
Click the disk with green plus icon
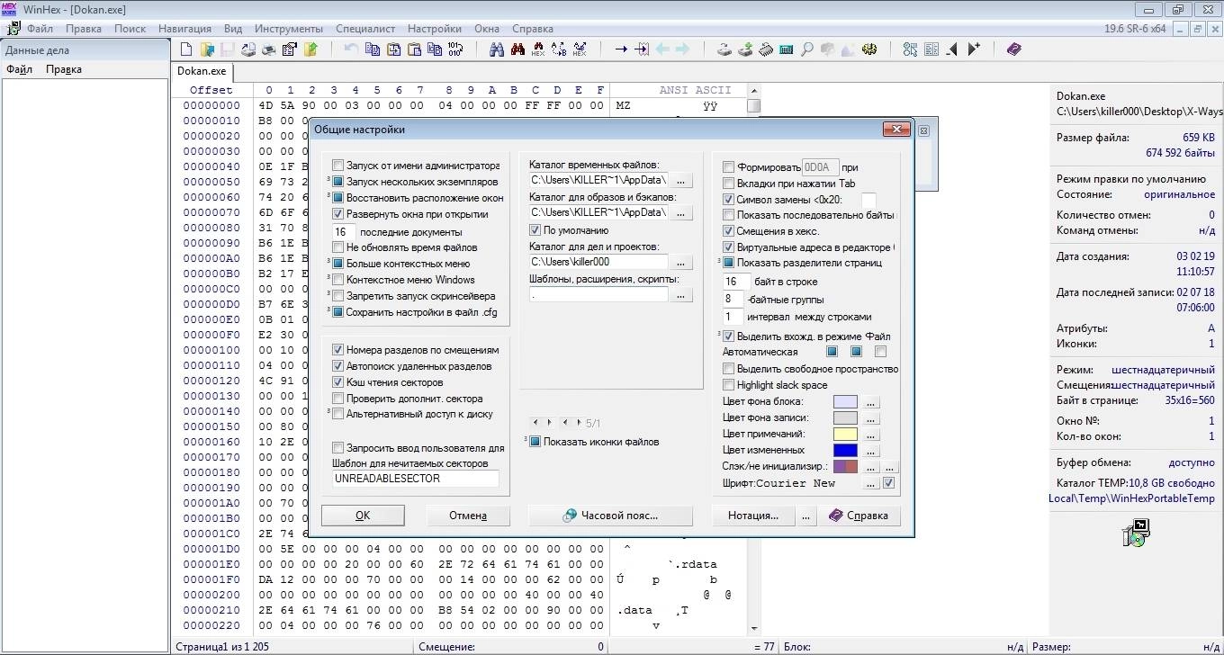[745, 49]
